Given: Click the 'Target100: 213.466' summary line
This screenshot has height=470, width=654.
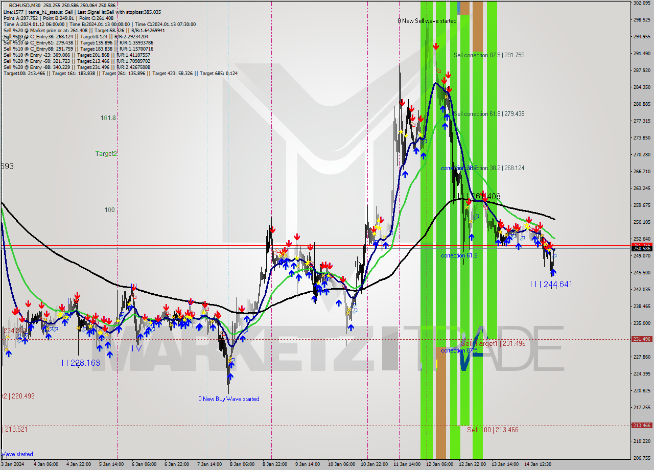Looking at the screenshot, I should [120, 74].
